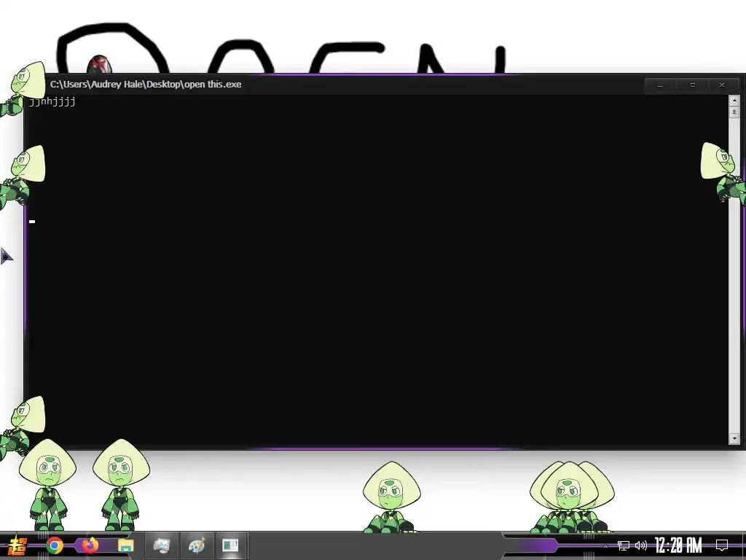The width and height of the screenshot is (746, 560).
Task: Close the open this.exe console window
Action: 722,85
